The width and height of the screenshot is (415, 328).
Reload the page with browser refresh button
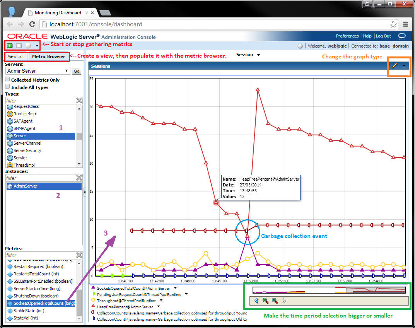[x=32, y=24]
